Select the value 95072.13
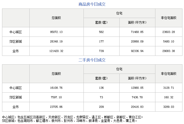The width and height of the screenshot is (184, 124). [x=56, y=32]
